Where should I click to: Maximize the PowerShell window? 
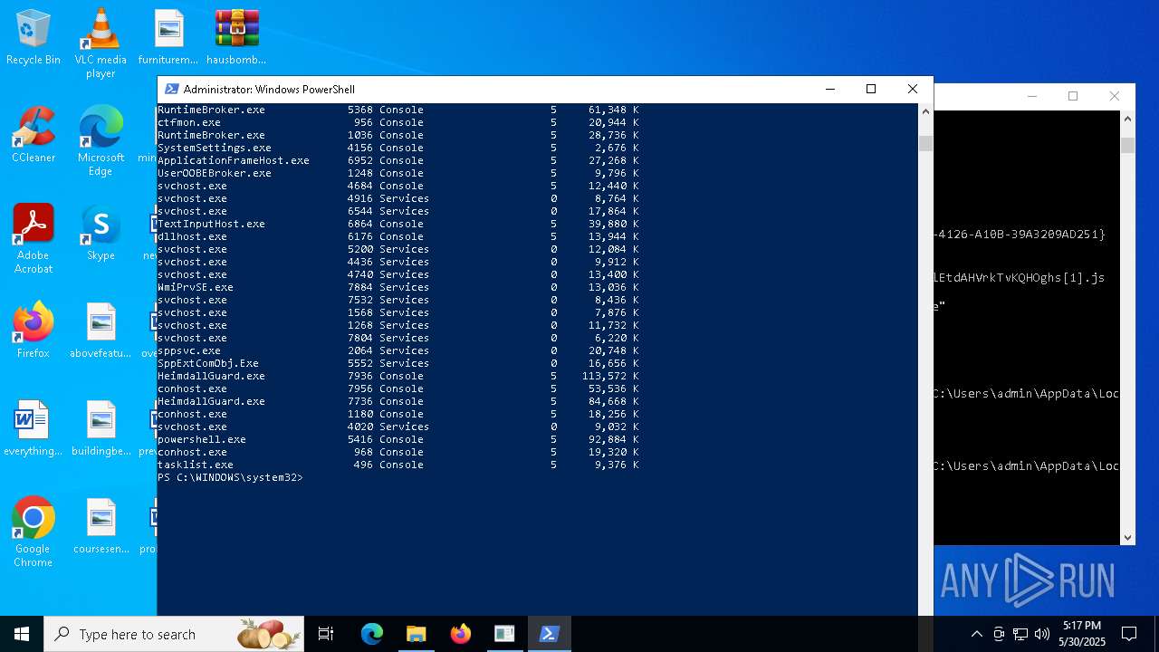click(871, 89)
